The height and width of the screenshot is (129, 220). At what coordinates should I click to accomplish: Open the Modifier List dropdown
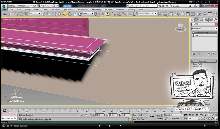(204, 28)
